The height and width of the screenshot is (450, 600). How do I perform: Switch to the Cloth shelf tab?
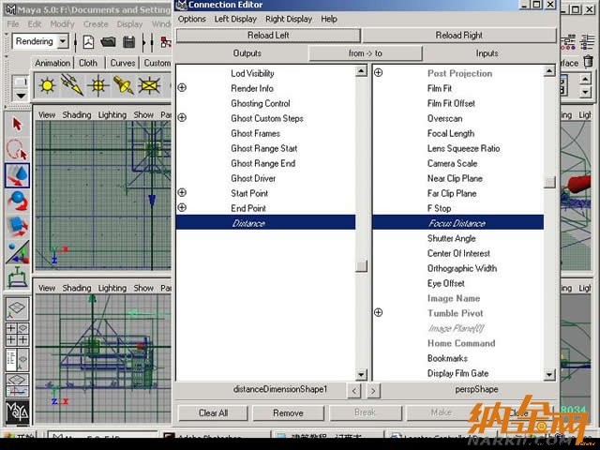click(88, 63)
